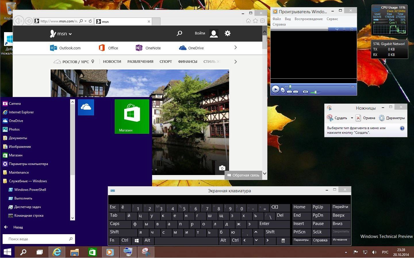
Task: Click the Internet Explorer forward arrow button
Action: tap(28, 21)
